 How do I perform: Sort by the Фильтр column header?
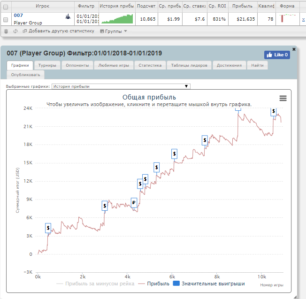click(86, 6)
